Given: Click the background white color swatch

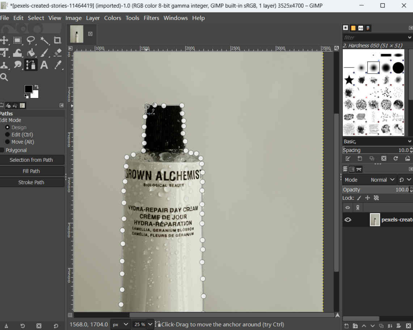Looking at the screenshot, I should [x=35, y=94].
